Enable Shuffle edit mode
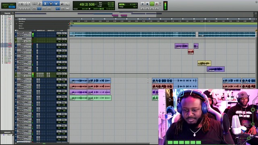Viewport: 258px width, 145px height. [5, 4]
